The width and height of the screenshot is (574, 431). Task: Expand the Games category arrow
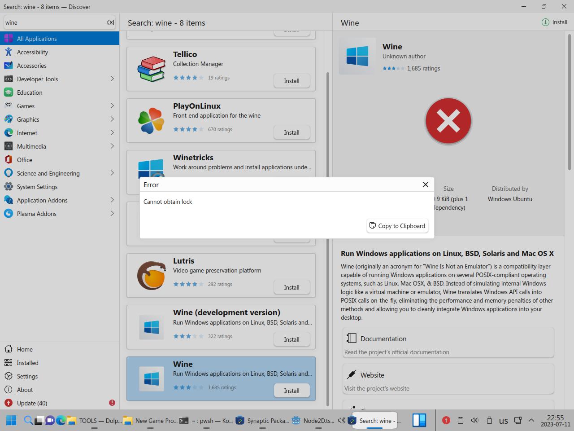click(112, 106)
